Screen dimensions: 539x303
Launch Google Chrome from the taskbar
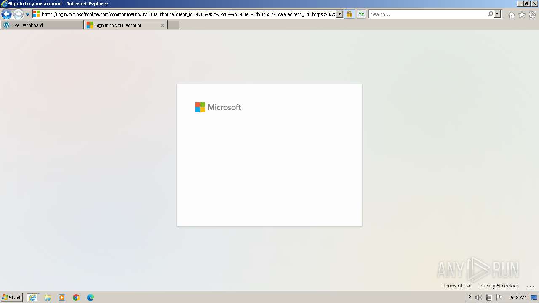pos(76,298)
